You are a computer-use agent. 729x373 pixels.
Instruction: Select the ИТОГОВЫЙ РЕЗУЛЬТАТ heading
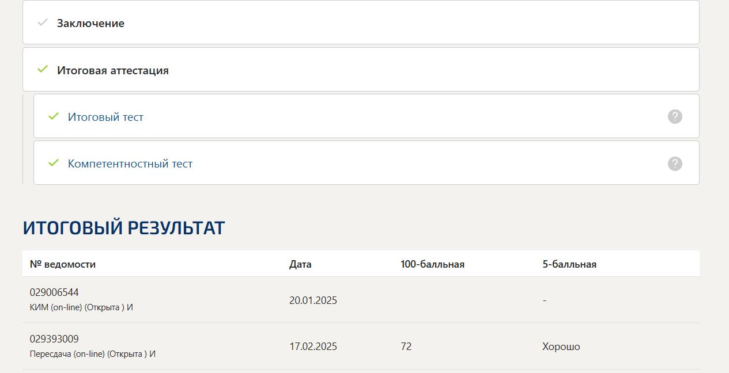coord(124,228)
